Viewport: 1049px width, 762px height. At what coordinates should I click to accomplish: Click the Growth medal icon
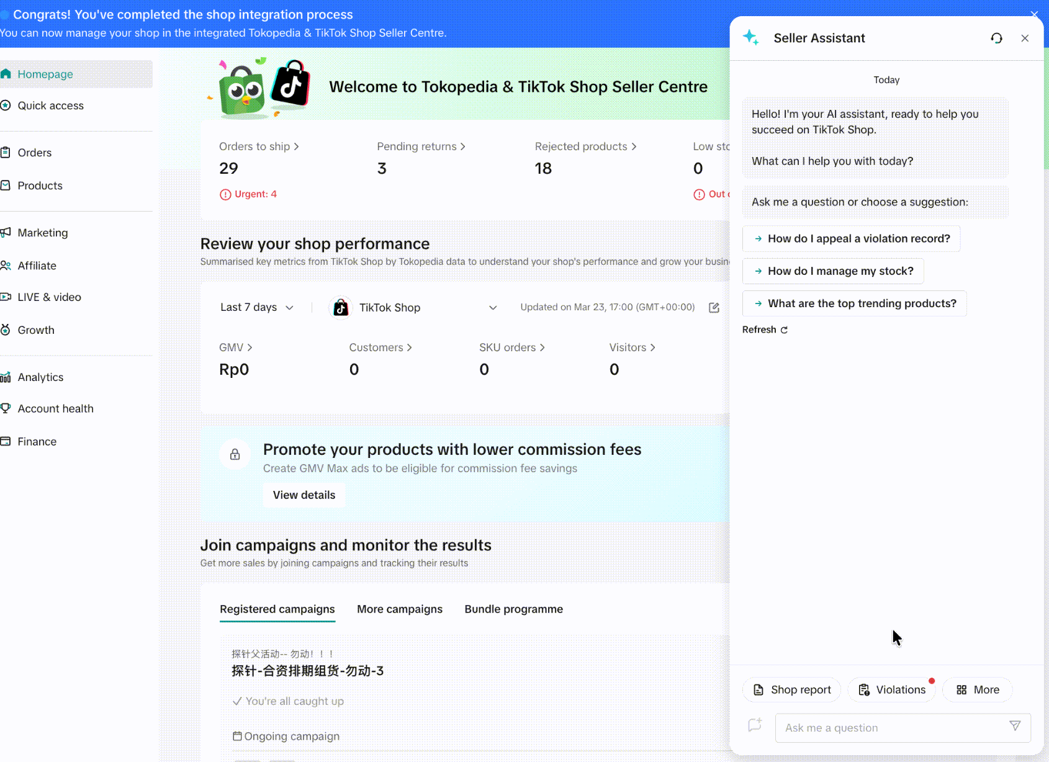point(6,330)
